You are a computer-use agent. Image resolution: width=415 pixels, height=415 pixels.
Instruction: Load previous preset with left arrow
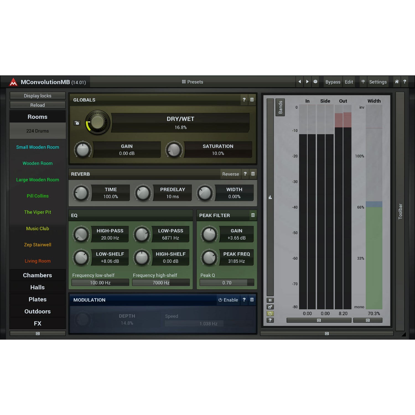click(300, 82)
